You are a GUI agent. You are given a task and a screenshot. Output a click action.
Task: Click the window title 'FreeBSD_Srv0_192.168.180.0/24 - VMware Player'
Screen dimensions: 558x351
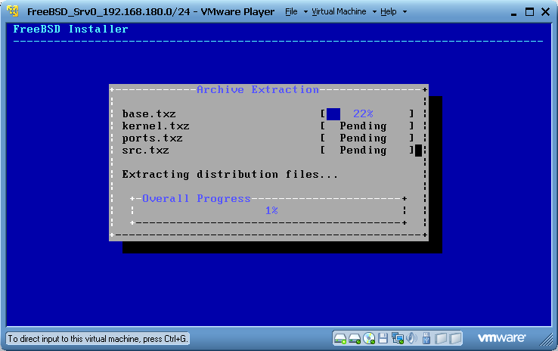[x=151, y=12]
